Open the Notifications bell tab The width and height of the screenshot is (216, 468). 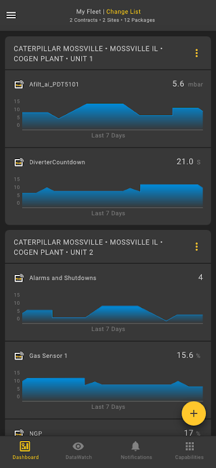pyautogui.click(x=136, y=450)
